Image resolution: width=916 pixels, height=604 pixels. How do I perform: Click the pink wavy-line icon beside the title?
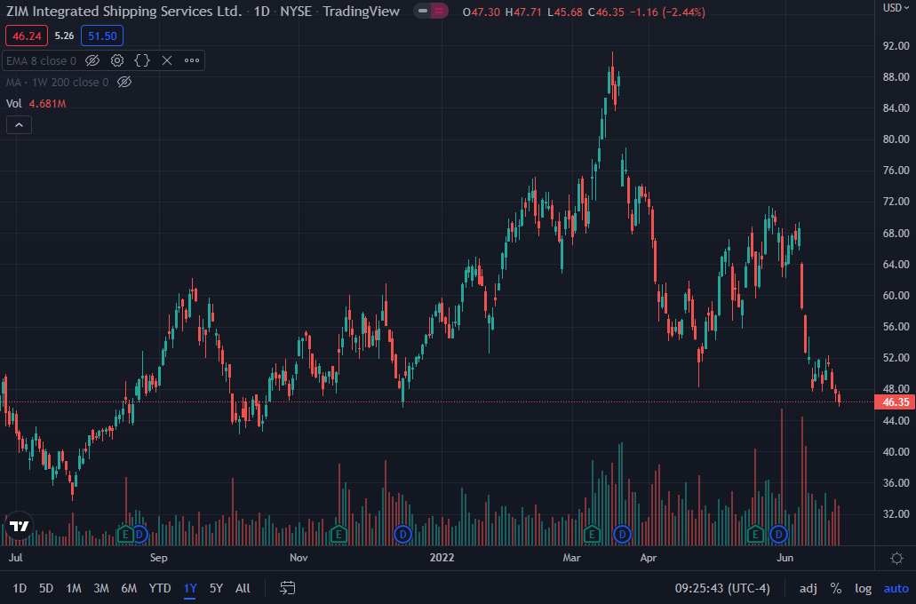[x=439, y=11]
